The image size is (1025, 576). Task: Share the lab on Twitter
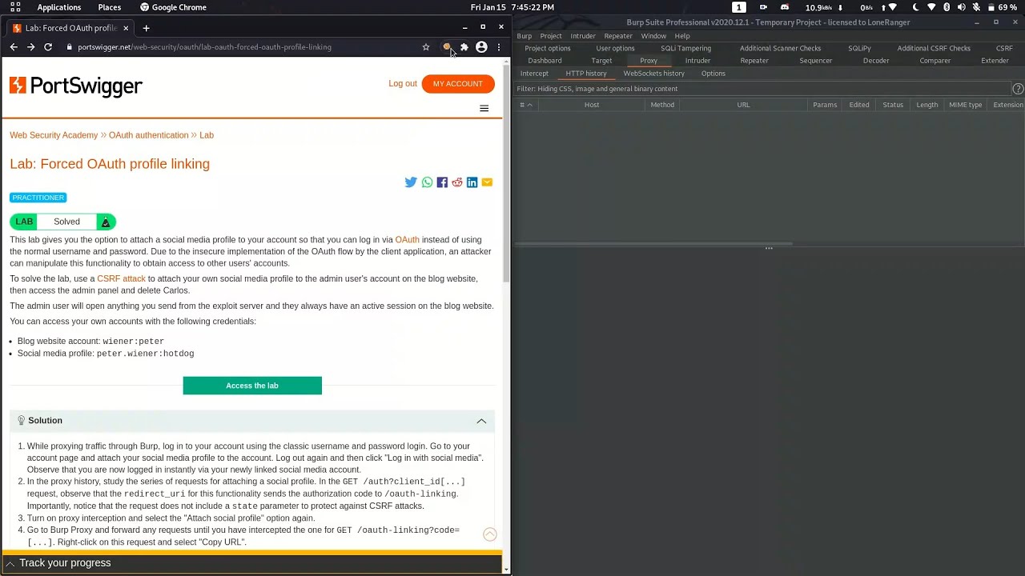click(x=411, y=182)
